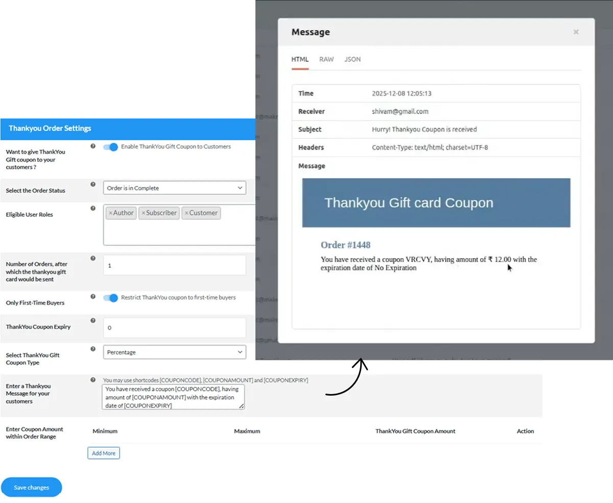Remove the Author role tag
The height and width of the screenshot is (503, 613).
pos(110,213)
